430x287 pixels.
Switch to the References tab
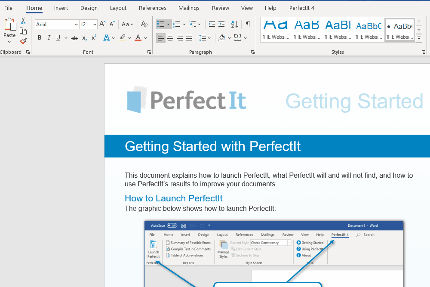pos(153,8)
